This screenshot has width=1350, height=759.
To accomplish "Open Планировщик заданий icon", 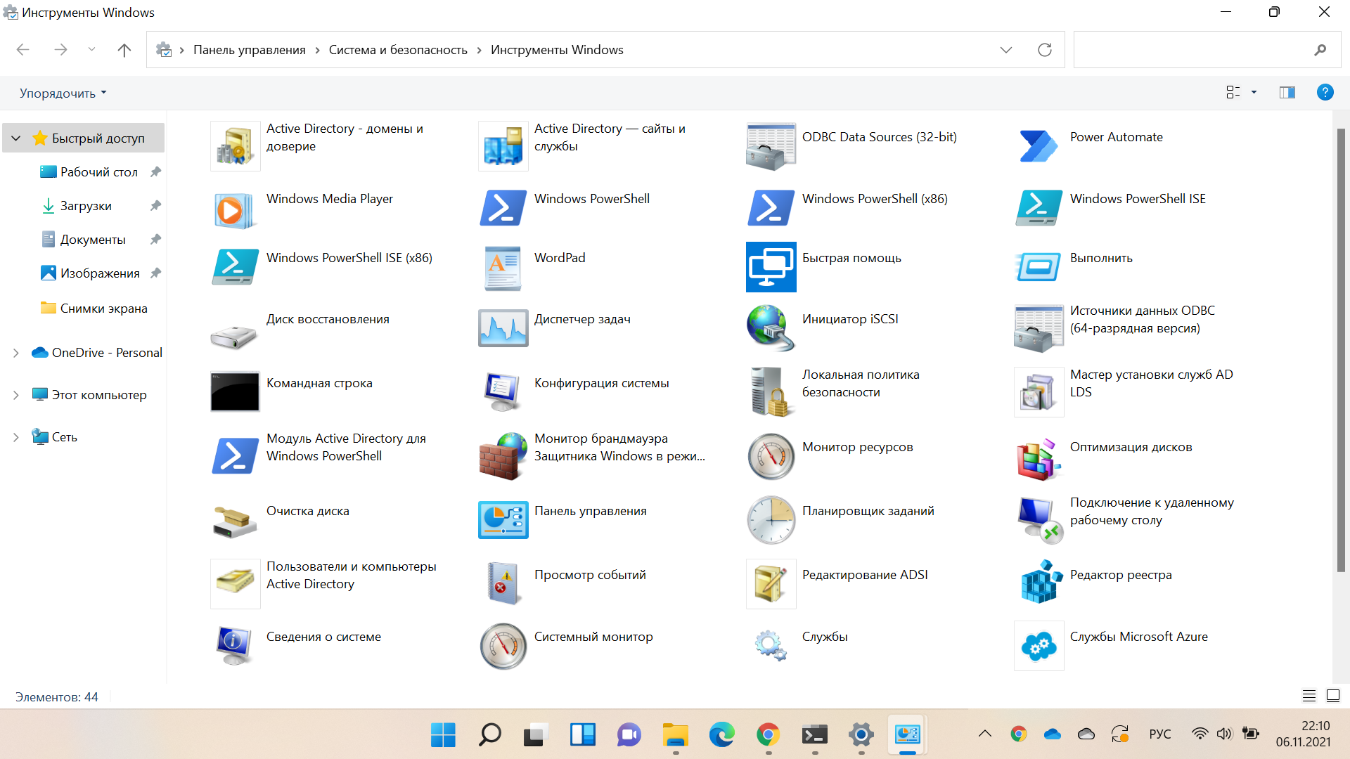I will coord(771,520).
